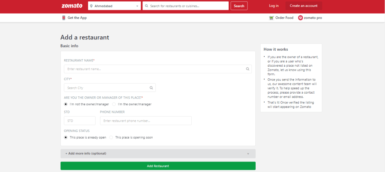Click the phone icon next to Get the App
The image size is (385, 172).
coord(64,18)
